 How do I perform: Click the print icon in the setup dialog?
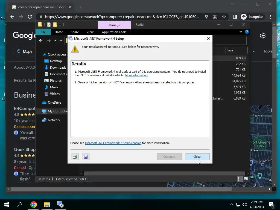click(75, 157)
